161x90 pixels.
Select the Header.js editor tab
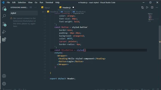pos(66,7)
